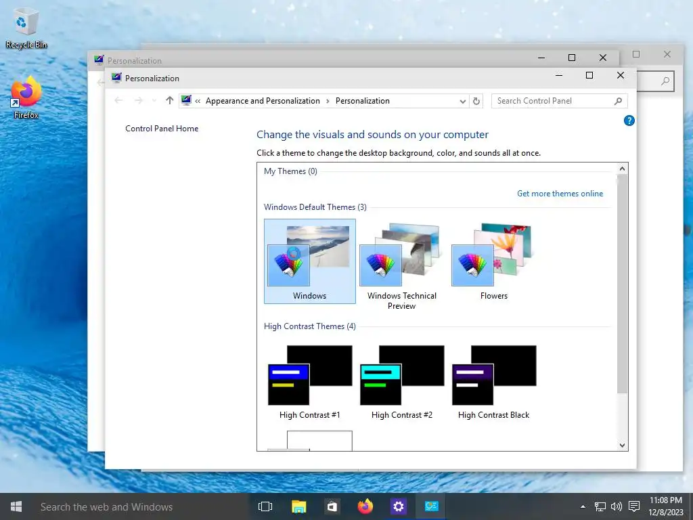Expand the breadcrumb chevron before Appearance and Personalization
693x520 pixels.
click(198, 102)
